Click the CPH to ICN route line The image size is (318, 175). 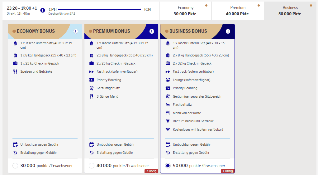pos(100,9)
